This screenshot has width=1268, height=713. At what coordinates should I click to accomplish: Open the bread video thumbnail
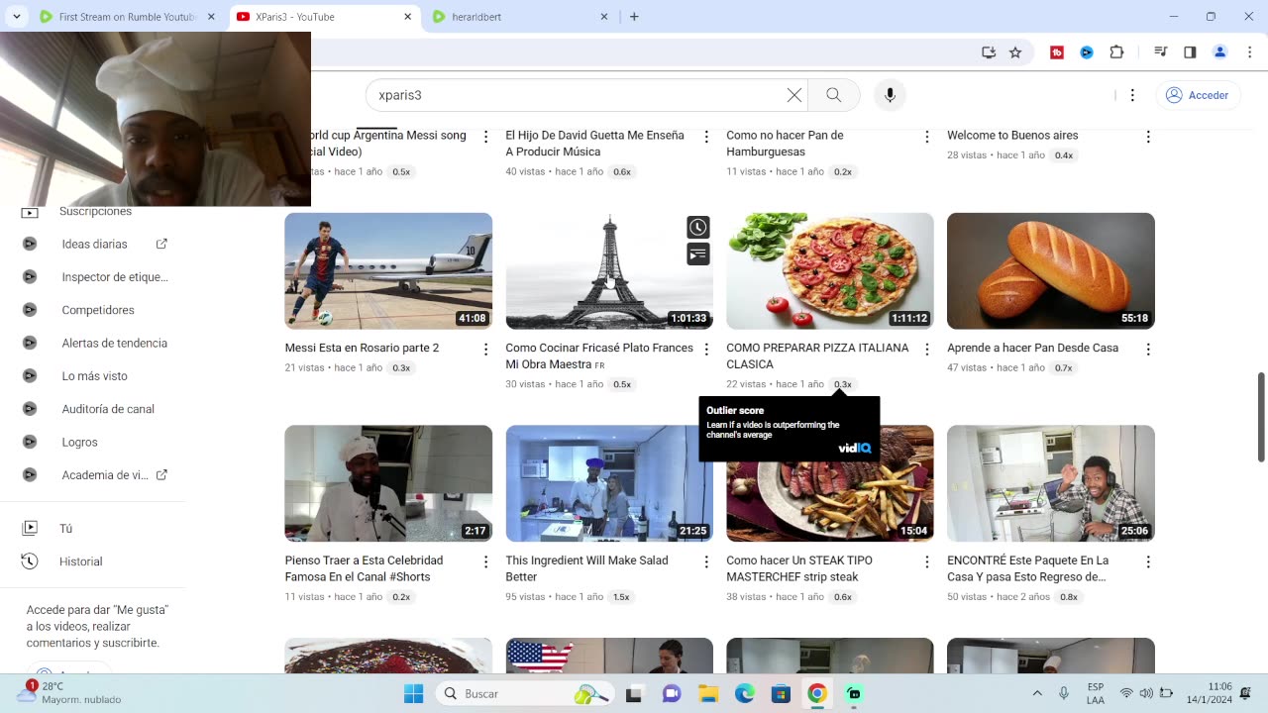coord(1051,270)
